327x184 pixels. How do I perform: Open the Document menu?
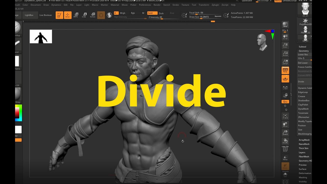click(36, 5)
